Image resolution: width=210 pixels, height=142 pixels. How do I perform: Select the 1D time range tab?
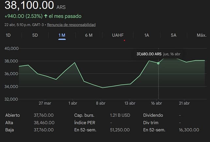tap(8, 35)
